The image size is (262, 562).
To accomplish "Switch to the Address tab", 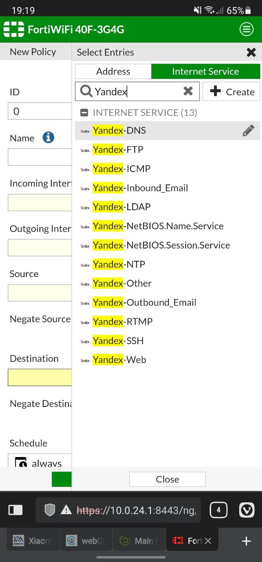I will (113, 72).
